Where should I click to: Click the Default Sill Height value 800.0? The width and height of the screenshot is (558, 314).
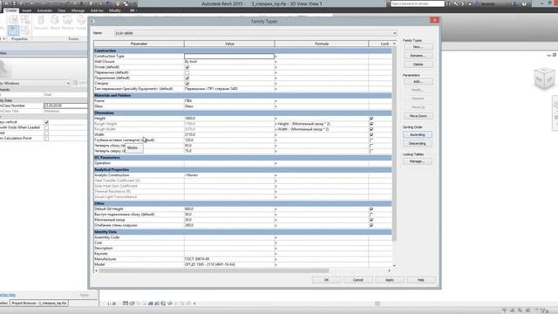click(x=229, y=209)
